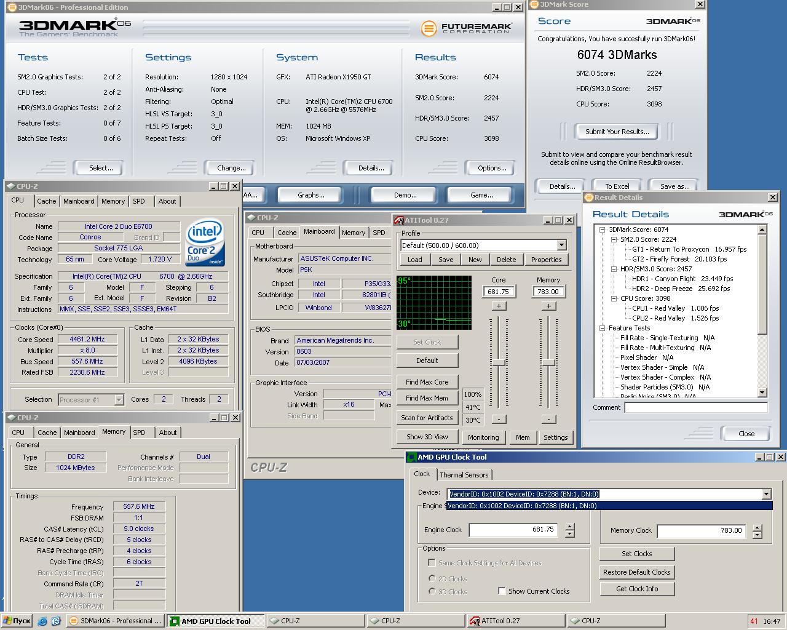Decrease memory clock with ATITool minus button

tap(548, 419)
